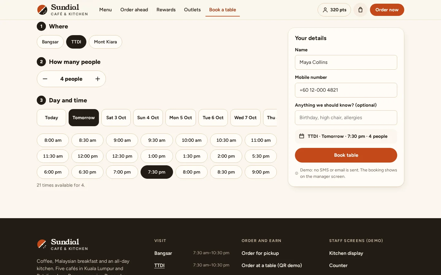Choose the 7:00 pm slot
441x275 pixels.
click(122, 172)
